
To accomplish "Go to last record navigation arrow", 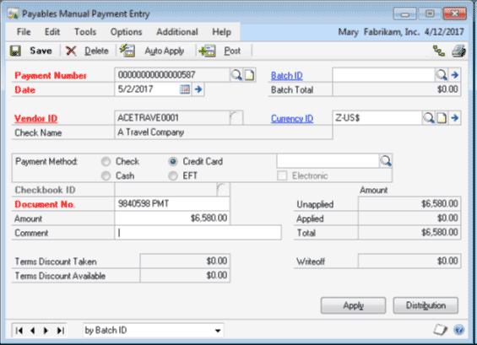I will (60, 331).
